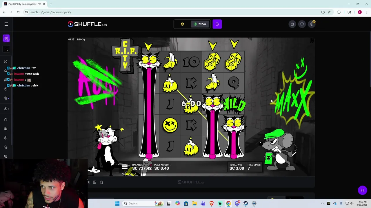Image resolution: width=371 pixels, height=208 pixels.
Task: Open the profile icon with 81 badge
Action: pyautogui.click(x=312, y=24)
